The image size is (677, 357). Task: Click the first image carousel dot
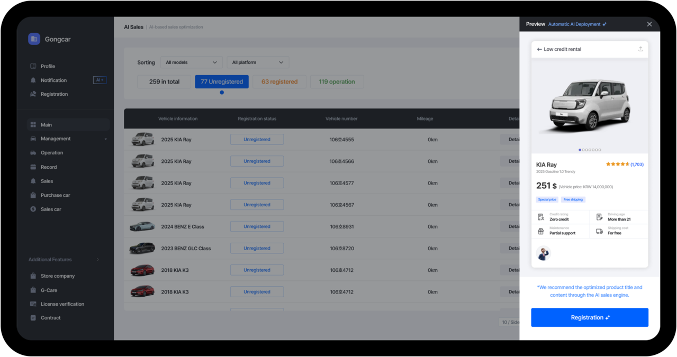pos(580,150)
